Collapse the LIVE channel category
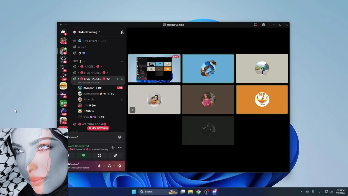 click(x=79, y=61)
